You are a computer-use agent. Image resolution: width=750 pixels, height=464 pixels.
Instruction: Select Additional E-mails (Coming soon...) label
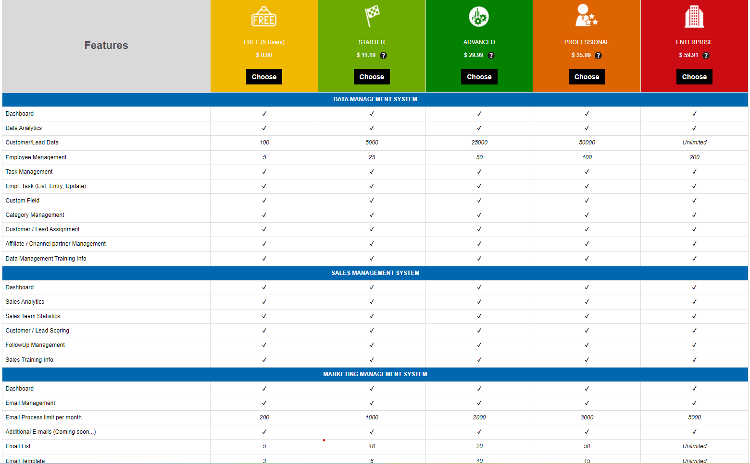50,432
